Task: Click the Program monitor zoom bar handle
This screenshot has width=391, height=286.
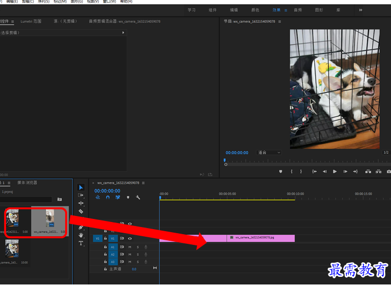Action: [226, 165]
